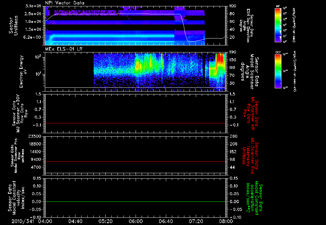Image resolution: width=326 pixels, height=225 pixels.
Task: Click the green Model Constant velocity line
Action: pyautogui.click(x=135, y=202)
